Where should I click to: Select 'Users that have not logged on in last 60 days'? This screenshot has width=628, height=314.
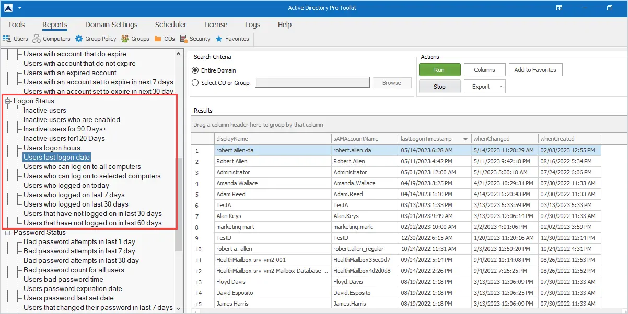[92, 223]
